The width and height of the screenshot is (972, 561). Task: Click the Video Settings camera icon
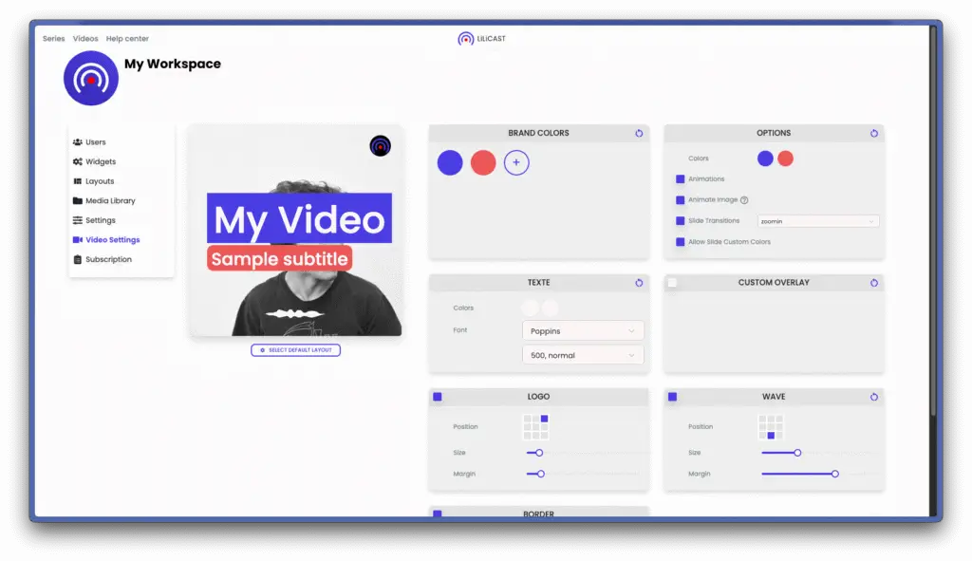[x=78, y=240]
